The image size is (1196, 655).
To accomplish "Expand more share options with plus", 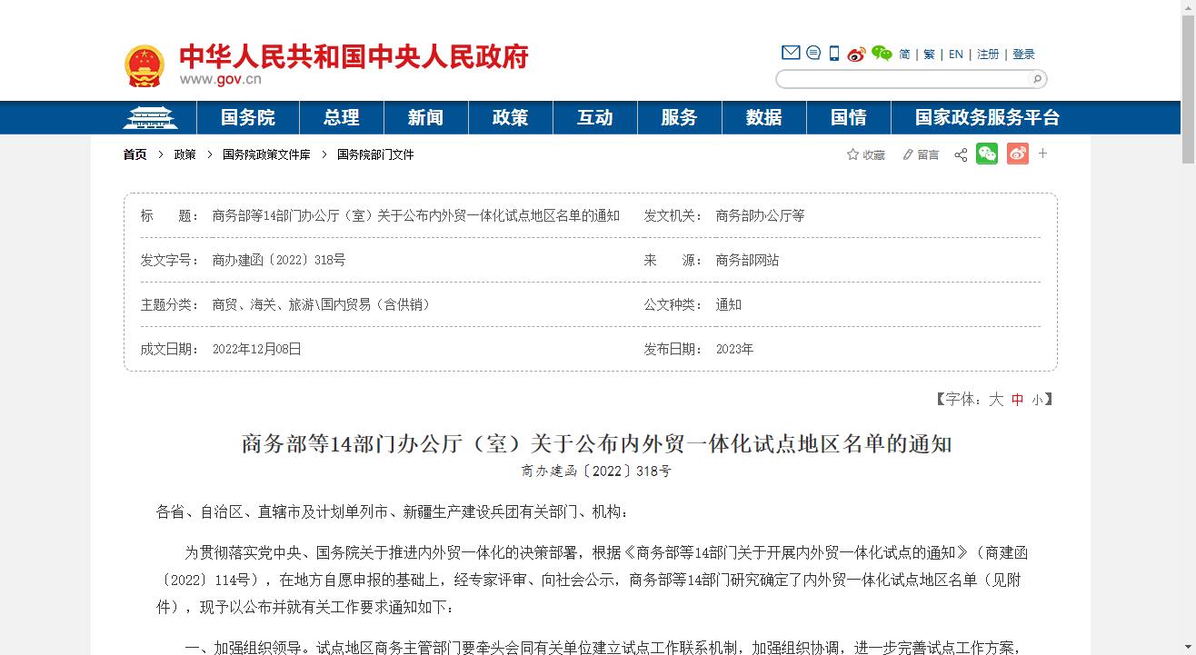I will [x=1043, y=154].
